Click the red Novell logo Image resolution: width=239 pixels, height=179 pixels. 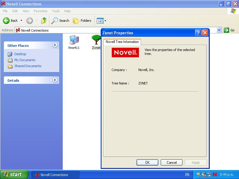point(125,53)
